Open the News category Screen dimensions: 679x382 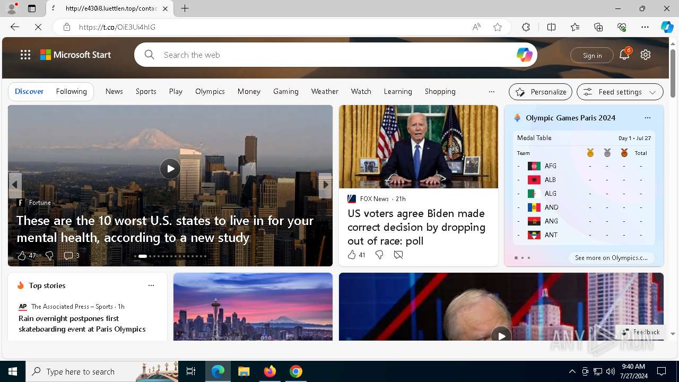click(114, 91)
